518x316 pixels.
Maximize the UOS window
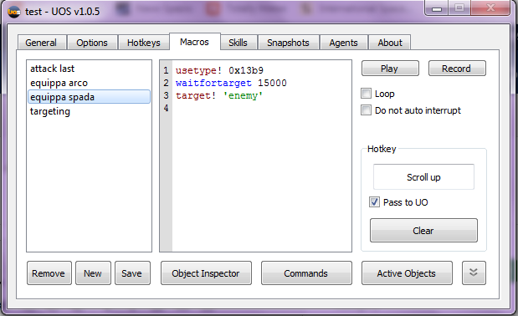tap(459, 8)
